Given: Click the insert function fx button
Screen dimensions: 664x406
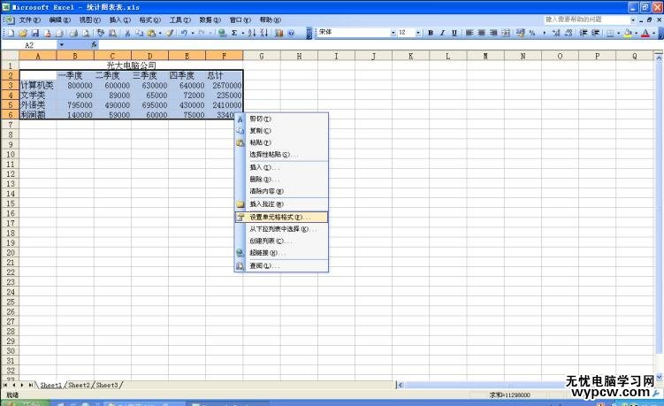Looking at the screenshot, I should click(x=94, y=45).
